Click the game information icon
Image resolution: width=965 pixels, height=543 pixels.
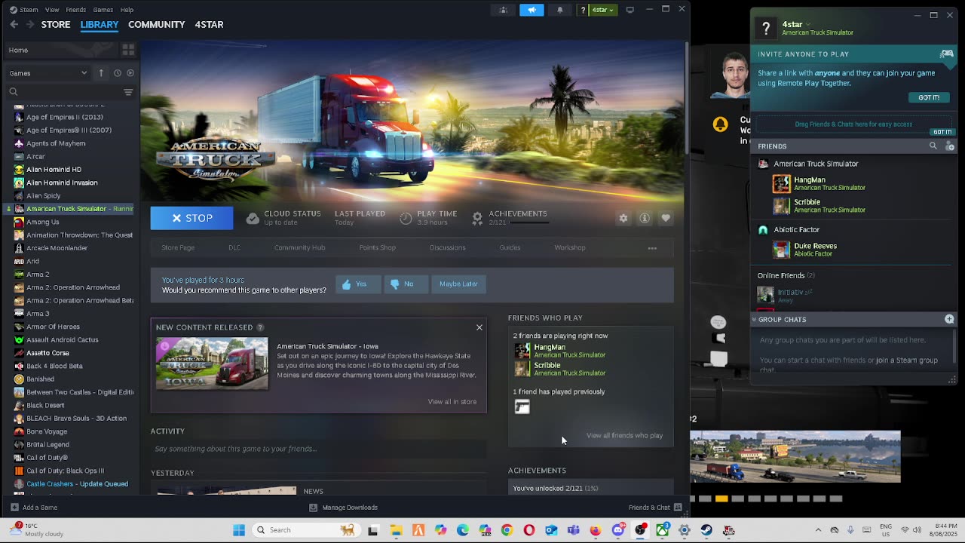click(x=645, y=218)
